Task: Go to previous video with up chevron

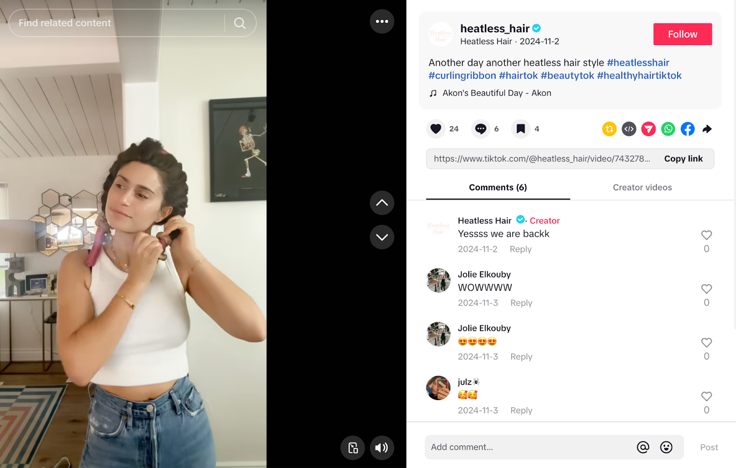Action: [x=382, y=203]
